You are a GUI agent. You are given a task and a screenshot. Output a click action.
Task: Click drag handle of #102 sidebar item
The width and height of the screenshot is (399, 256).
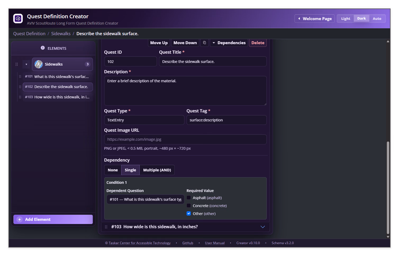(x=20, y=87)
